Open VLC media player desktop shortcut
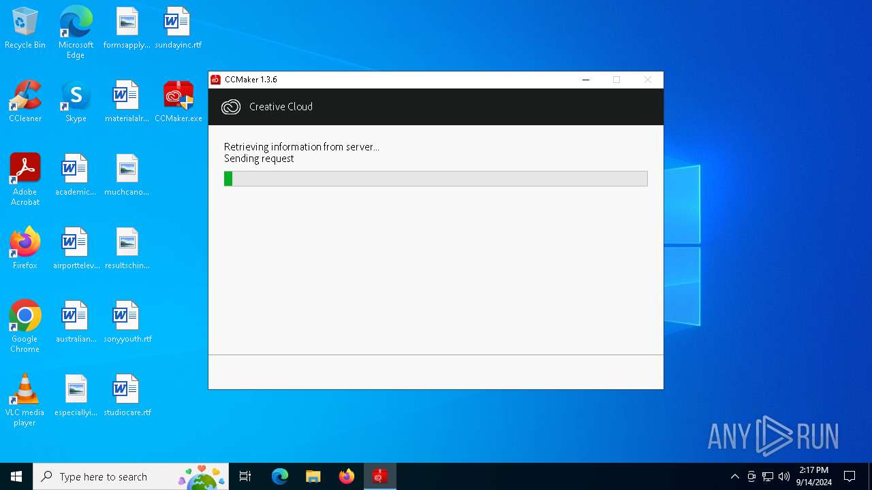Viewport: 872px width, 490px height. pyautogui.click(x=25, y=400)
